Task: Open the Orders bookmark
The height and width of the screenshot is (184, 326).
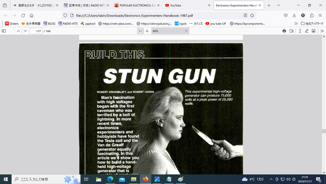Action: 12,24
